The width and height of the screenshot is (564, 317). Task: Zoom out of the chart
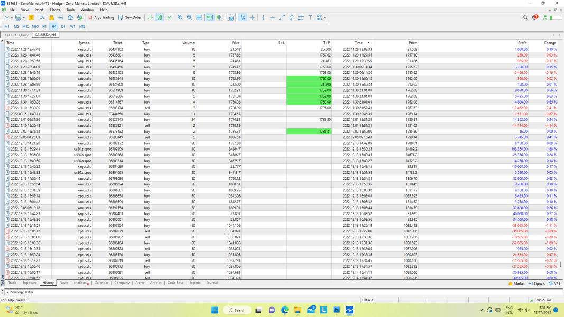[189, 17]
